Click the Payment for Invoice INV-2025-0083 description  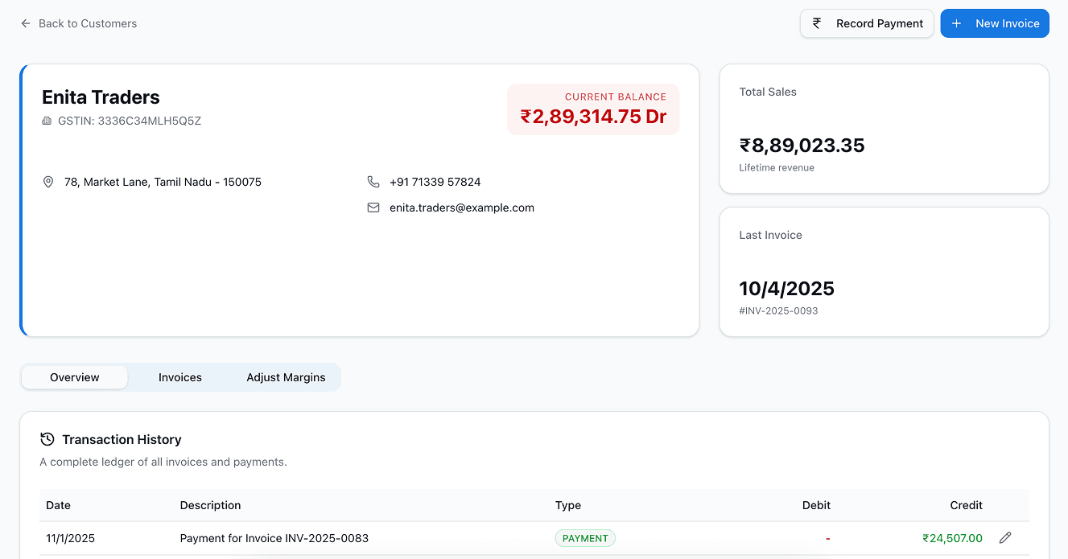point(274,537)
